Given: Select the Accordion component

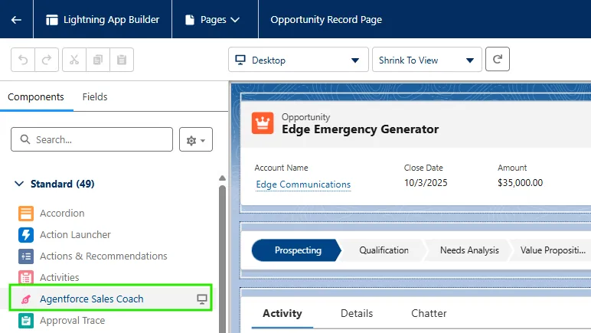Looking at the screenshot, I should (x=62, y=214).
